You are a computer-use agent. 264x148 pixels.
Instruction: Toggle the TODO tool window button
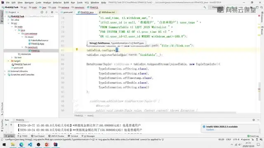[x=22, y=136]
